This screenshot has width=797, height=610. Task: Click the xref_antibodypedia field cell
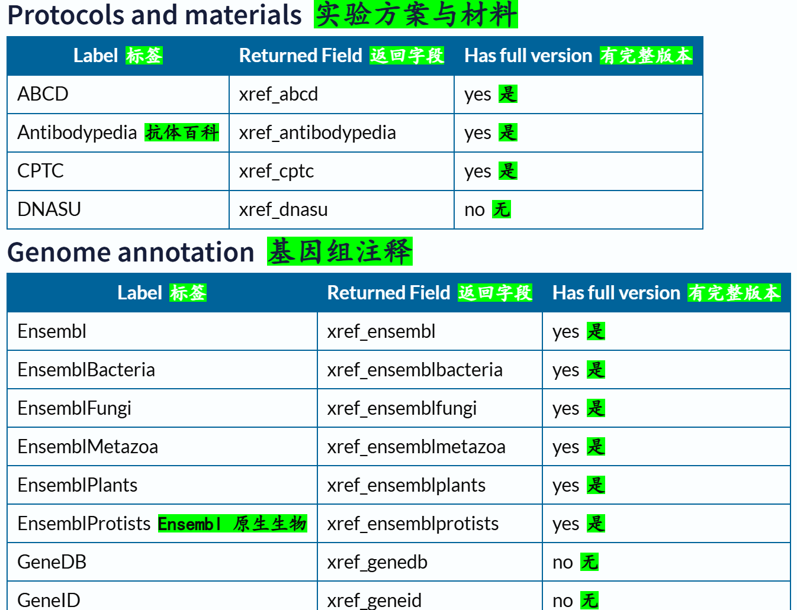342,133
